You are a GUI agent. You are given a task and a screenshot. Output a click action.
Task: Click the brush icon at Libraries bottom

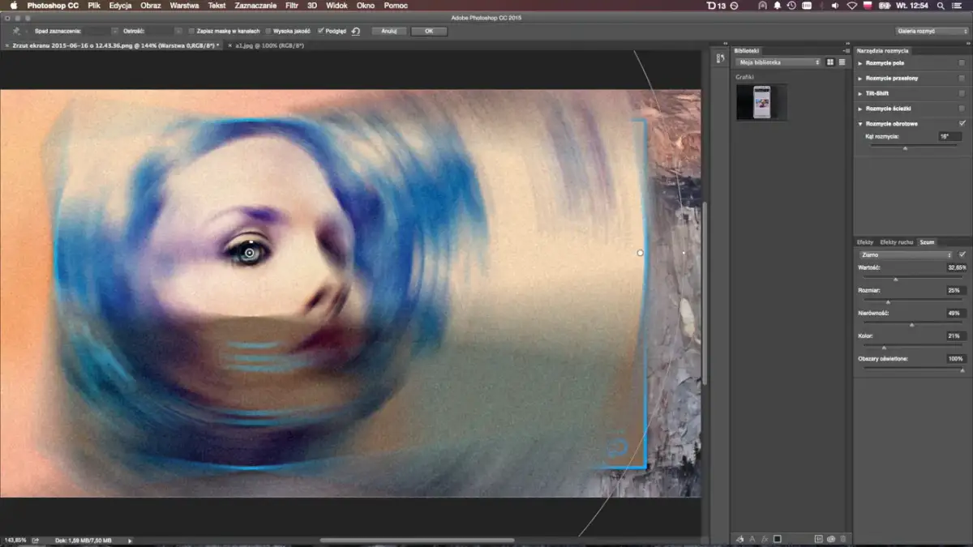pos(739,539)
